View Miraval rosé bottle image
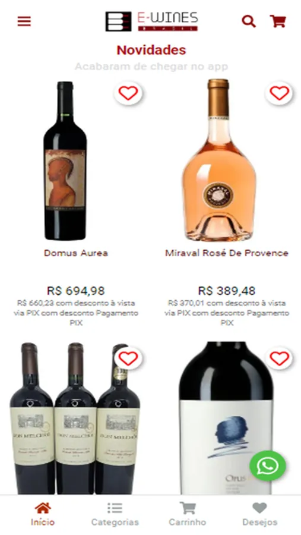Image resolution: width=301 pixels, height=535 pixels. [219, 160]
